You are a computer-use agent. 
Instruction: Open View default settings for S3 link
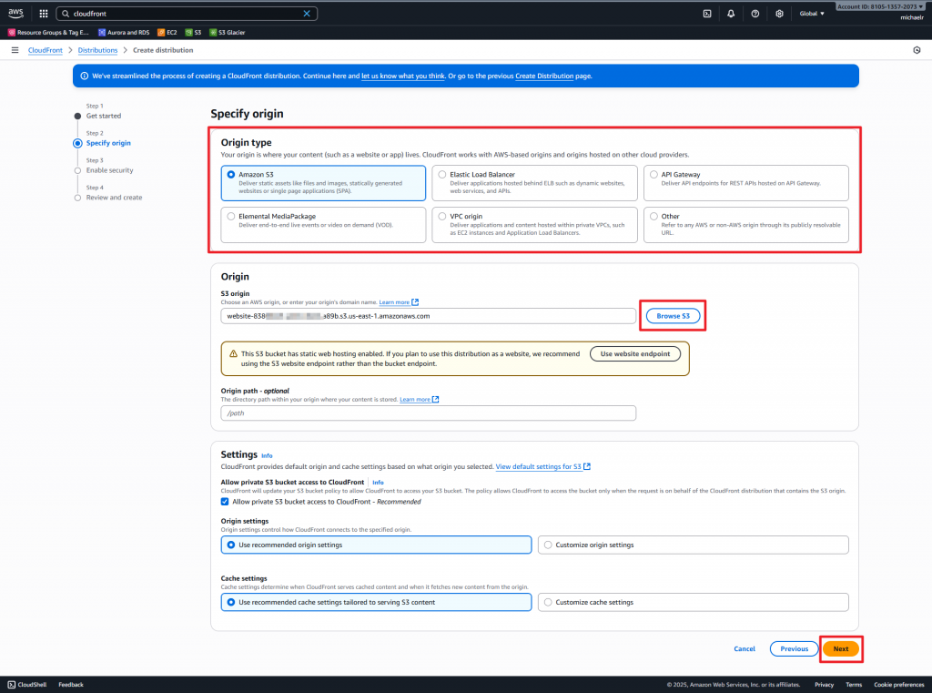tap(542, 466)
